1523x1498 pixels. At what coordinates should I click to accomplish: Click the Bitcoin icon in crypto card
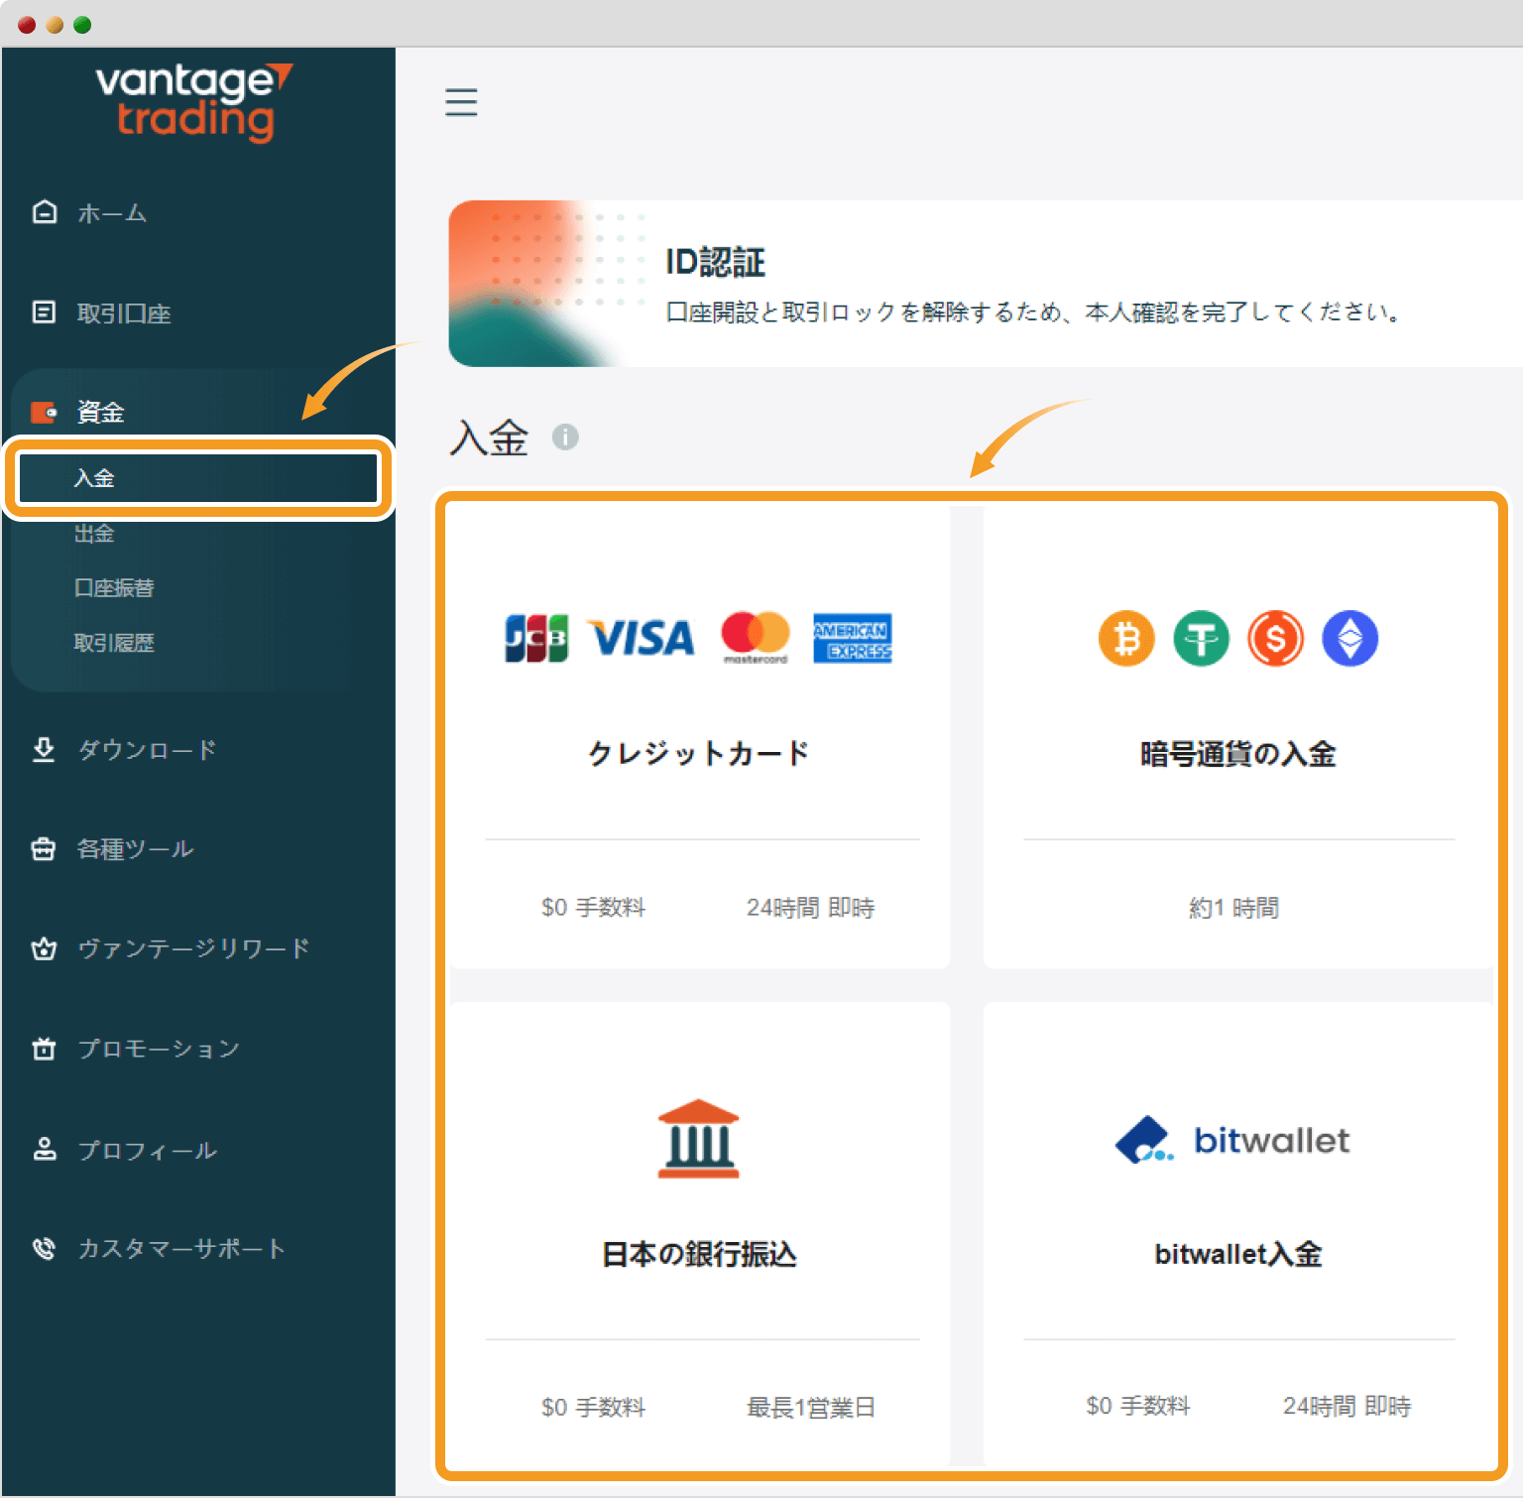(1126, 638)
